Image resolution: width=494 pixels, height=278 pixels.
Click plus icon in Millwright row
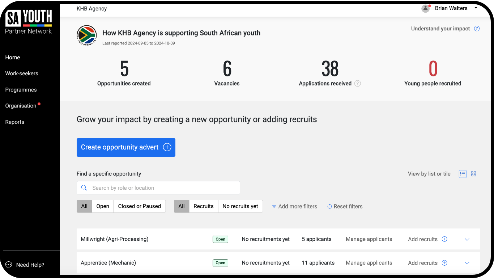coord(445,239)
